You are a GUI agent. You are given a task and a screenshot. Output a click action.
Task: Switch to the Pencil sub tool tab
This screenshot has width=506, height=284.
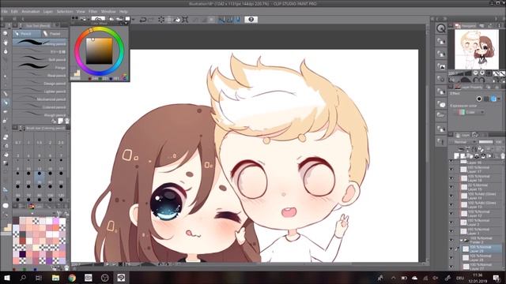point(26,33)
